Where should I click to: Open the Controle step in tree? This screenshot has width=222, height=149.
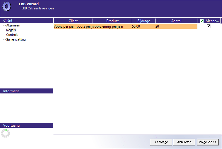12,35
